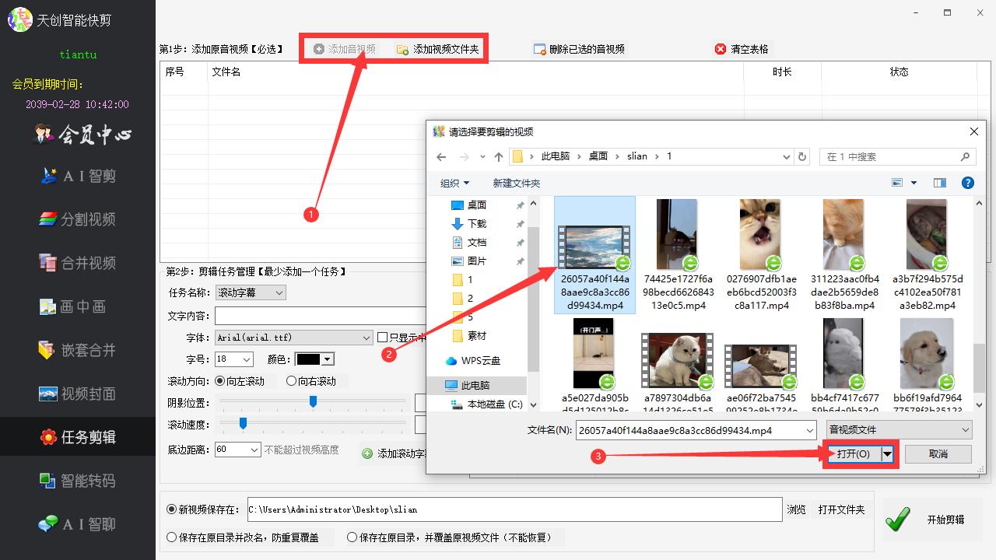Open 合并视频 merge video section
Image resolution: width=996 pixels, height=560 pixels.
(x=78, y=263)
